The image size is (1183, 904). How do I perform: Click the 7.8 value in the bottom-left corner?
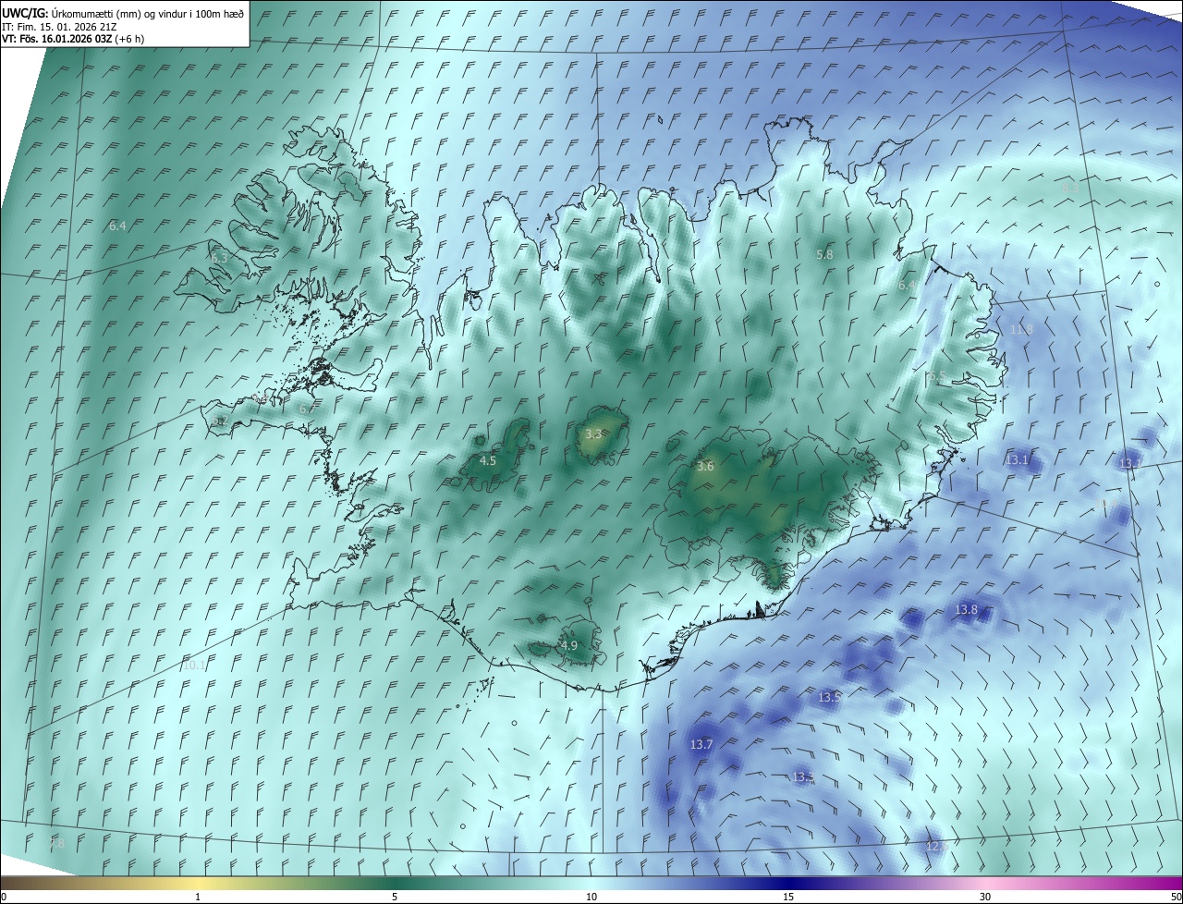pyautogui.click(x=57, y=844)
